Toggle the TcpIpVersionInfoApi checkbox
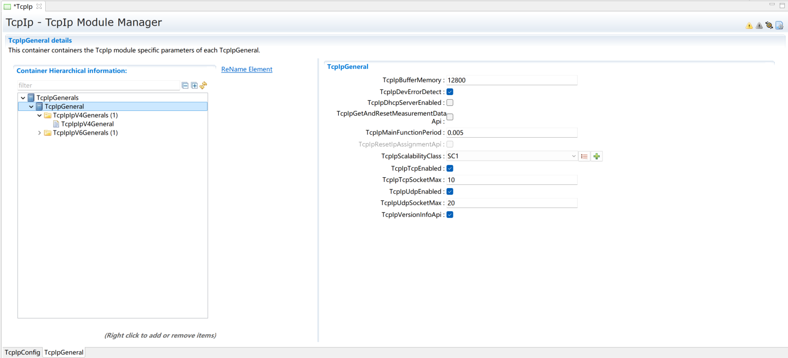The width and height of the screenshot is (788, 358). [x=450, y=215]
